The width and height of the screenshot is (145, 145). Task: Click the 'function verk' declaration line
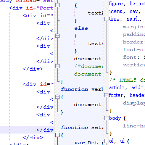tap(82, 89)
